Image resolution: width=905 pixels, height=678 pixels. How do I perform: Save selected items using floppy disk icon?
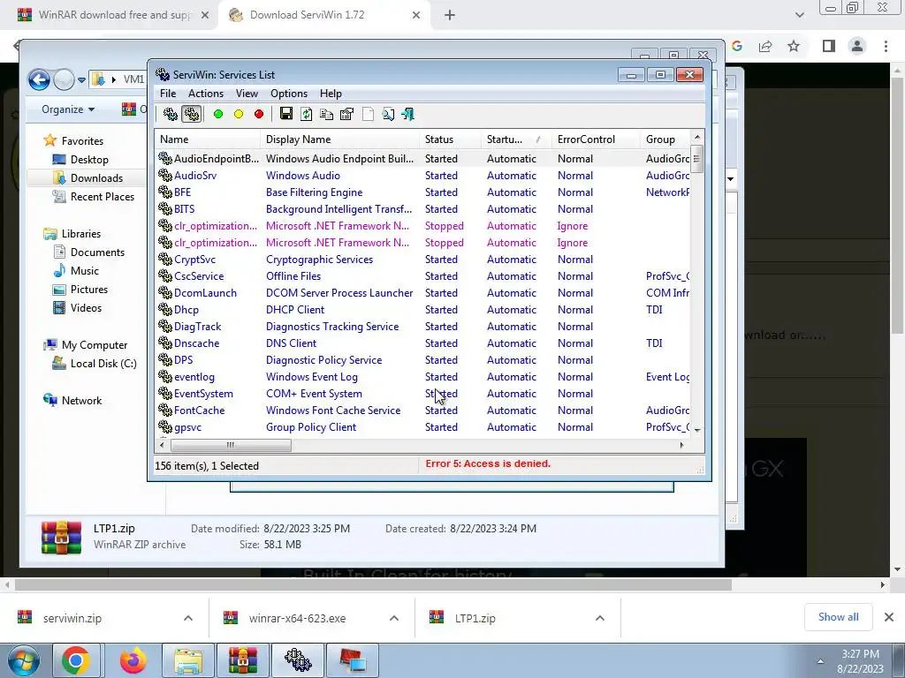click(x=285, y=114)
